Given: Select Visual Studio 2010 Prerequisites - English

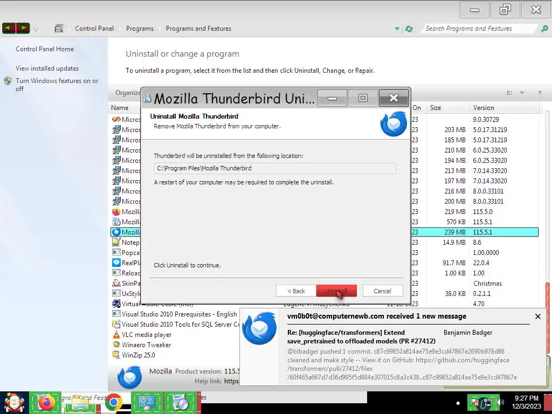Looking at the screenshot, I should coord(179,314).
